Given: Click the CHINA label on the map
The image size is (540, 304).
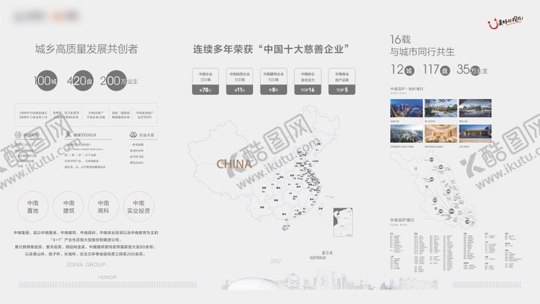Looking at the screenshot, I should [234, 164].
